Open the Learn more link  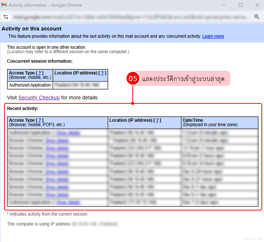pos(213,36)
